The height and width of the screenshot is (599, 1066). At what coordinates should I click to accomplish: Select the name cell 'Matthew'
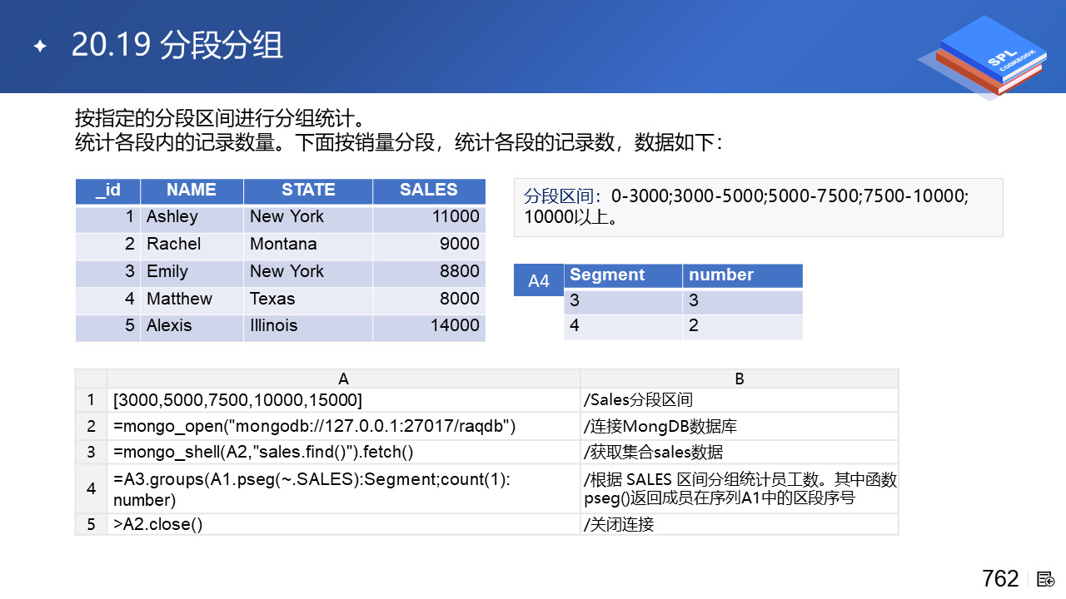(192, 300)
